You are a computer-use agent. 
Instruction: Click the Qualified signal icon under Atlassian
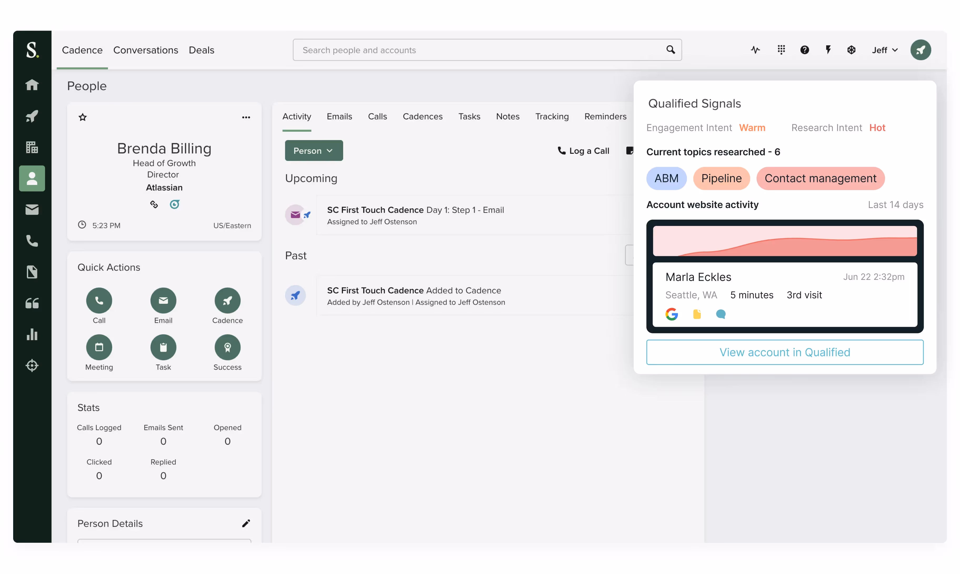pyautogui.click(x=175, y=204)
